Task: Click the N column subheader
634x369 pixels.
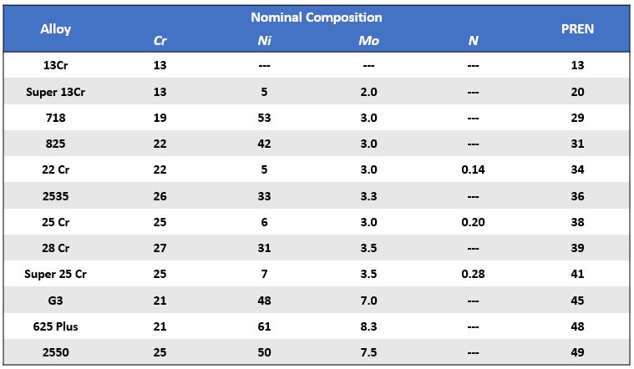Action: [x=473, y=41]
